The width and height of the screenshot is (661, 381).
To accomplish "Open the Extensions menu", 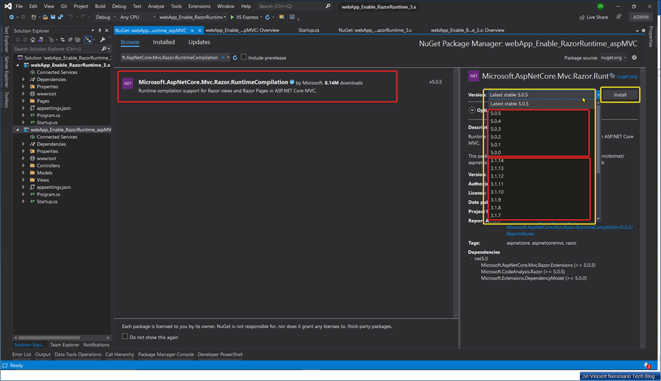I will (x=199, y=6).
